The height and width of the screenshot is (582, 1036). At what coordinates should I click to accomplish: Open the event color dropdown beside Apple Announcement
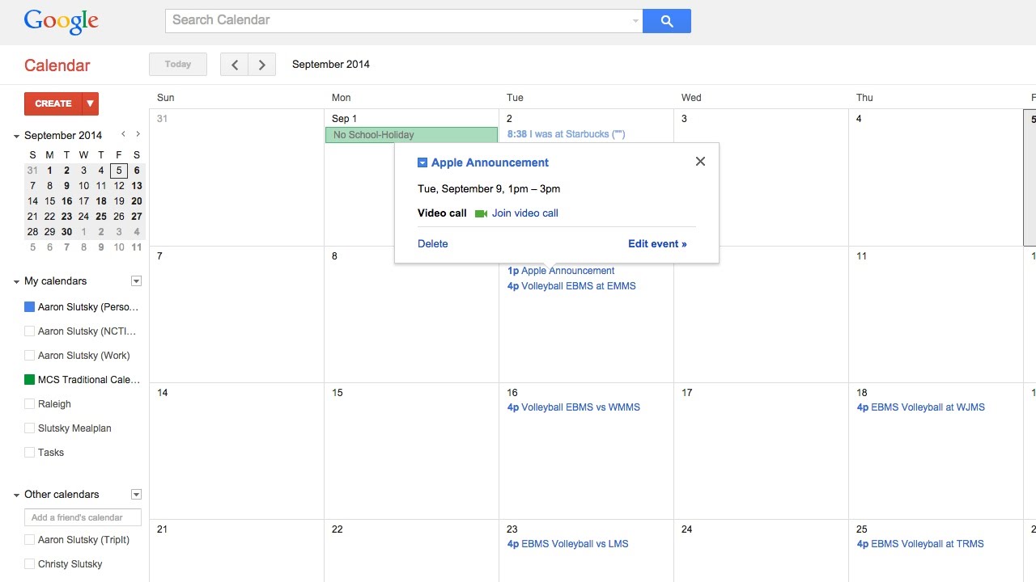pos(422,162)
